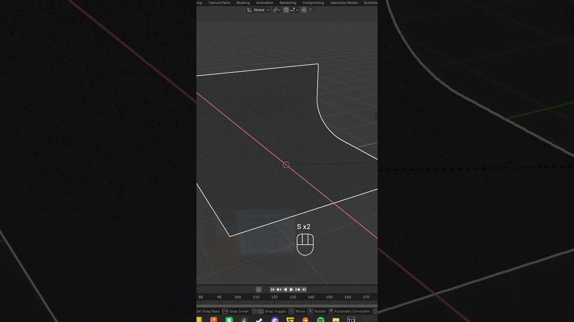Open the proportional editing falloff dropdown

[x=312, y=10]
